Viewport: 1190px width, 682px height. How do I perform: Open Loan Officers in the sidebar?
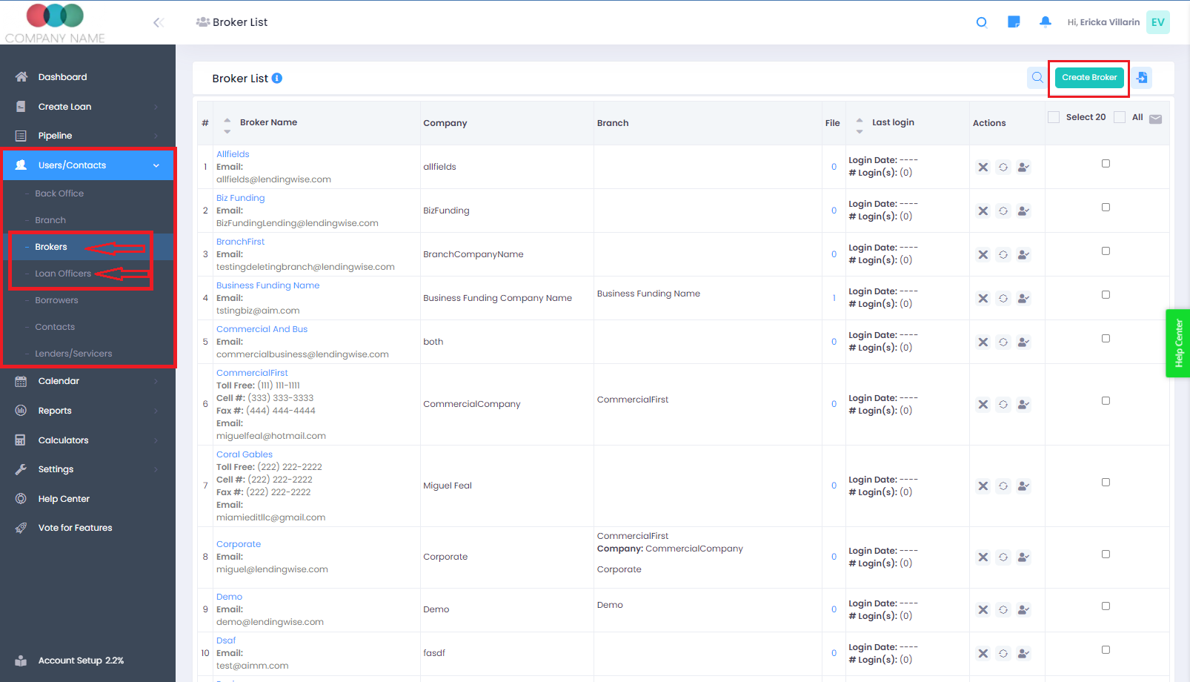coord(63,274)
